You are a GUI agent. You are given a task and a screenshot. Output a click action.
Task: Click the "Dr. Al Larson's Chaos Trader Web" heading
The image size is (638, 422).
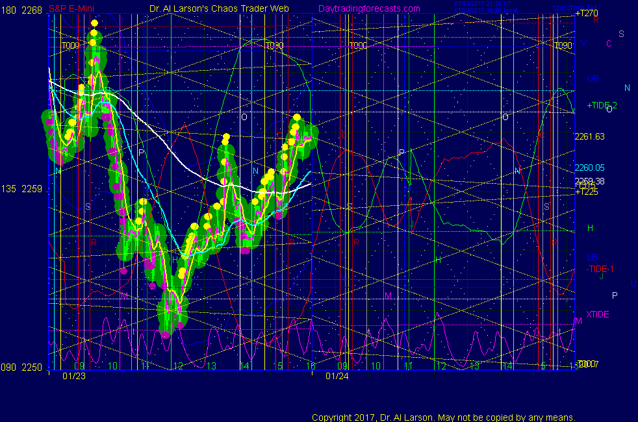[x=219, y=8]
